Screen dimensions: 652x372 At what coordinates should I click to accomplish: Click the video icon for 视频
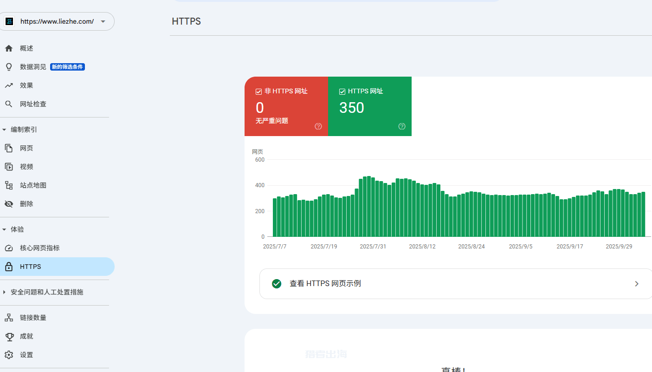pos(8,167)
